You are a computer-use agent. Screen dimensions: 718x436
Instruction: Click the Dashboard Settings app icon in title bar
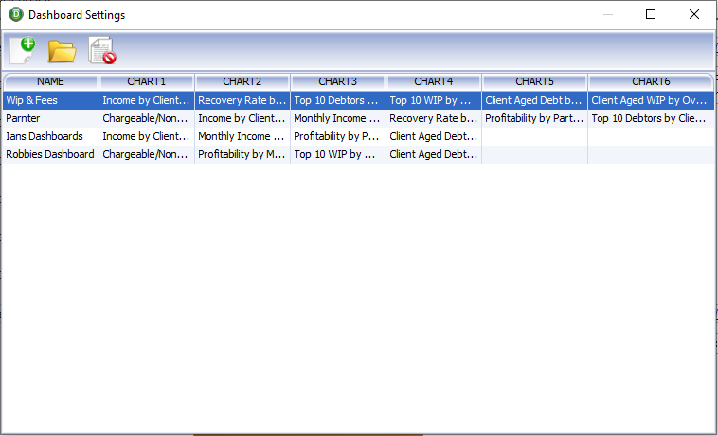(16, 14)
